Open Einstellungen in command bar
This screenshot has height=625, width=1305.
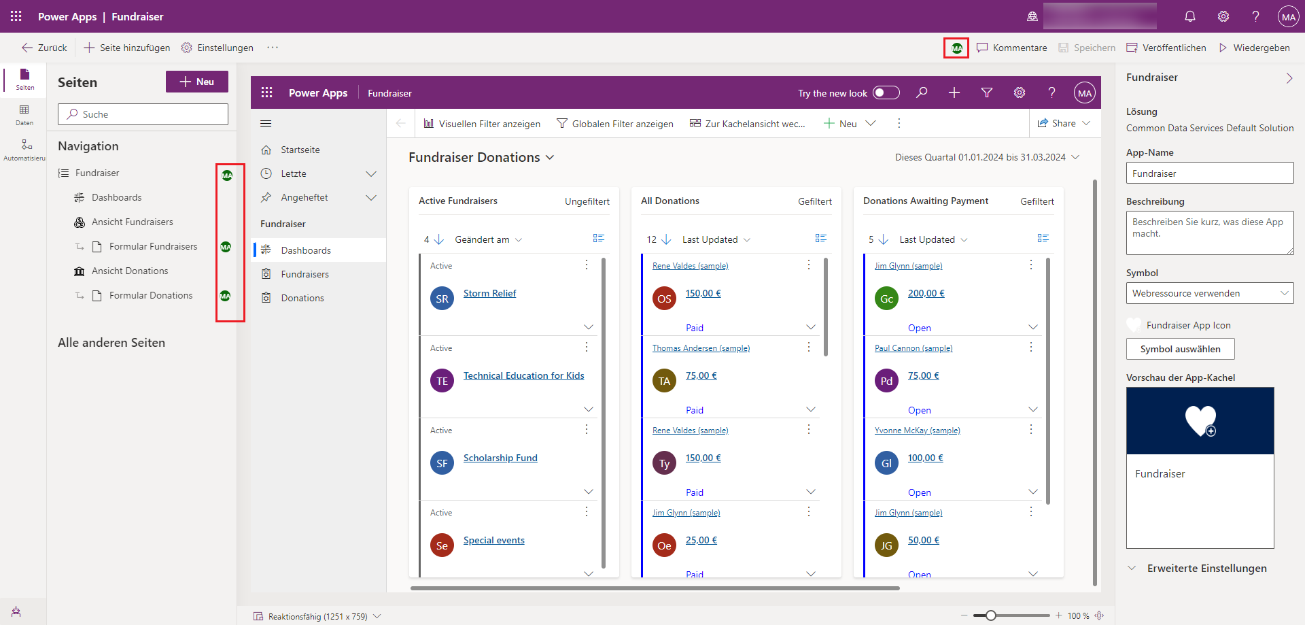[x=217, y=48]
